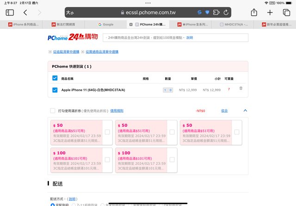Open a new tab with plus icon
The width and height of the screenshot is (296, 206).
click(x=270, y=12)
